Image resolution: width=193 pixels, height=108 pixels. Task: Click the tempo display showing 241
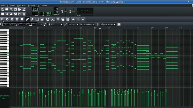pyautogui.click(x=35, y=9)
